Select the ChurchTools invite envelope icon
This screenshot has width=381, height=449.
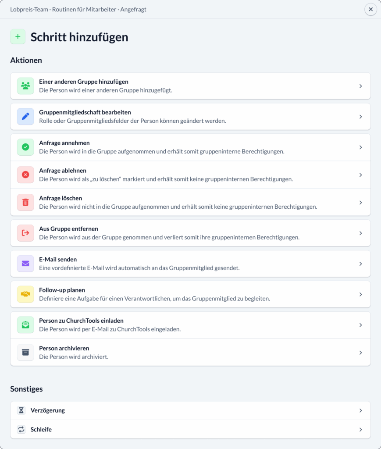[x=25, y=325]
